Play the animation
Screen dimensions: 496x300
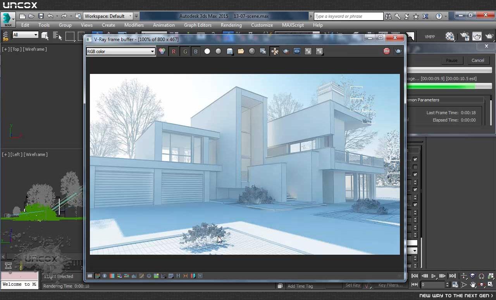coord(434,276)
